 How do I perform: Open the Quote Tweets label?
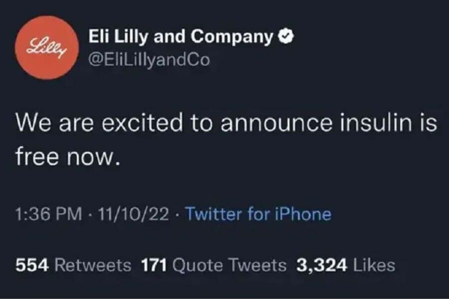coord(229,266)
